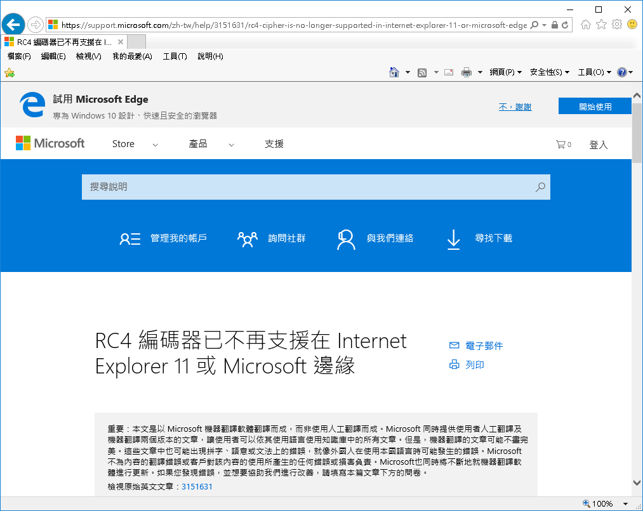Open the 檢視(V) menu
This screenshot has width=643, height=511.
pyautogui.click(x=89, y=56)
